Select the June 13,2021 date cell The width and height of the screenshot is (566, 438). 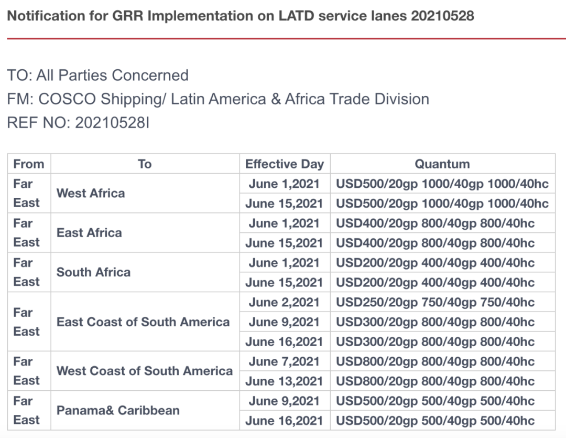pos(284,381)
